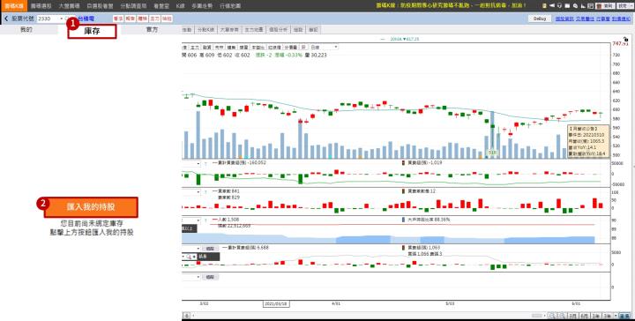The width and height of the screenshot is (635, 321).
Task: Open the headset support icon in top bar
Action: tap(560, 5)
